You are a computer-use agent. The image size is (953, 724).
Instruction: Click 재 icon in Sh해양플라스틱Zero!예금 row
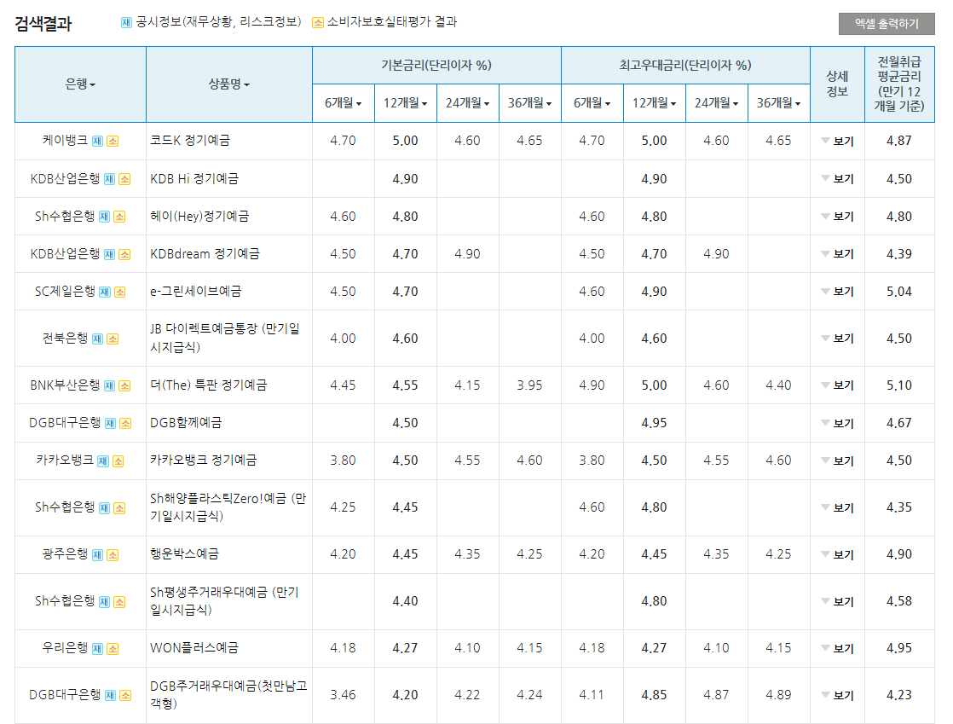(105, 507)
